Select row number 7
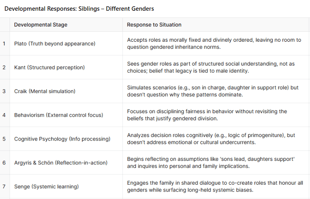This screenshot has height=199, width=310. (x=4, y=187)
